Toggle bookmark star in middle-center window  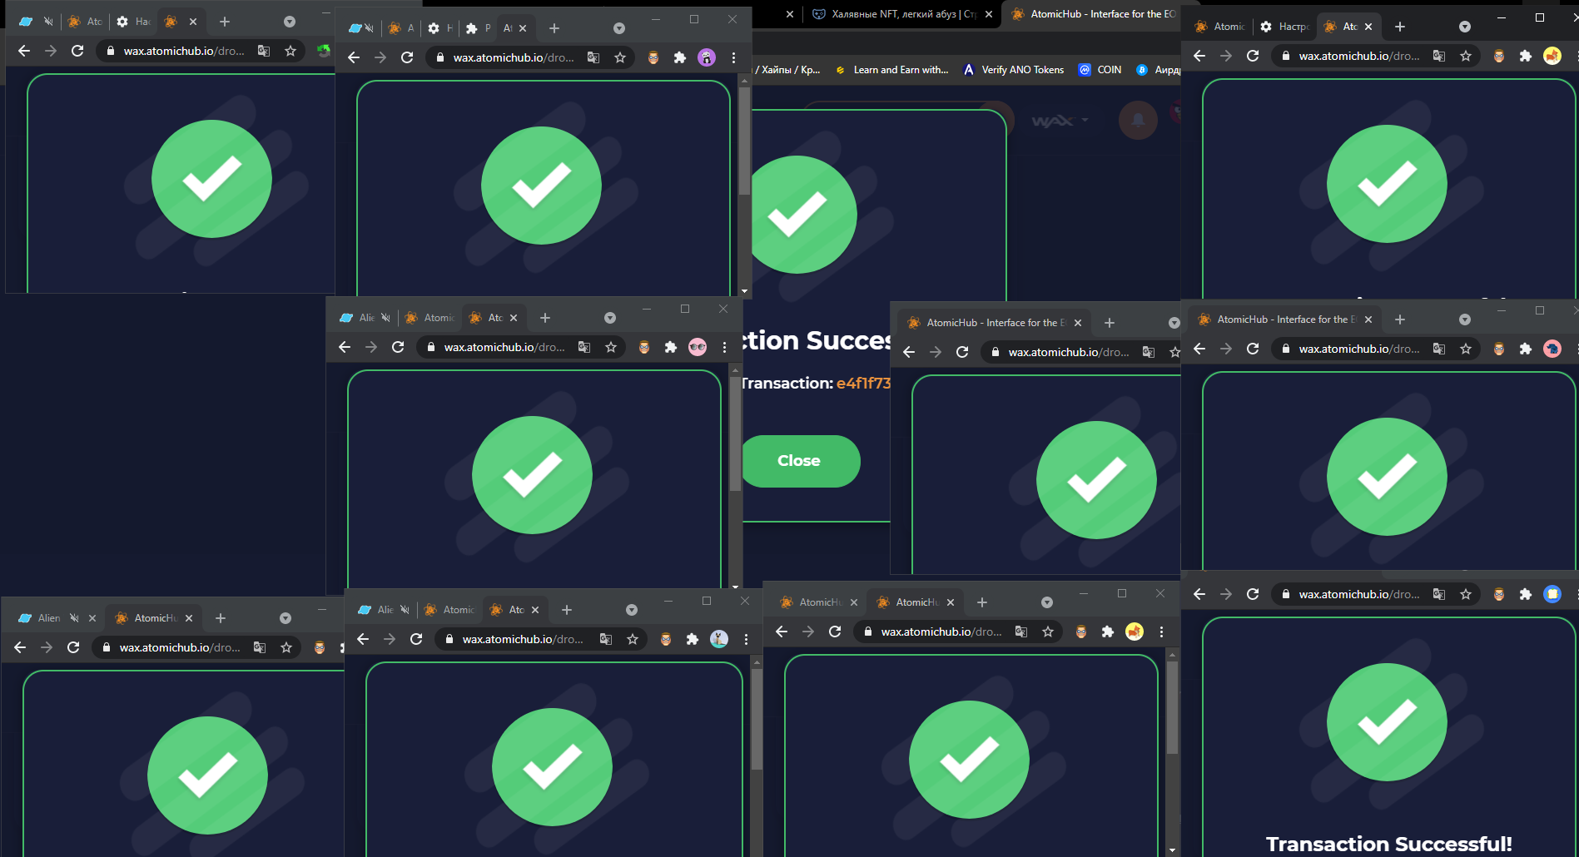click(x=611, y=347)
